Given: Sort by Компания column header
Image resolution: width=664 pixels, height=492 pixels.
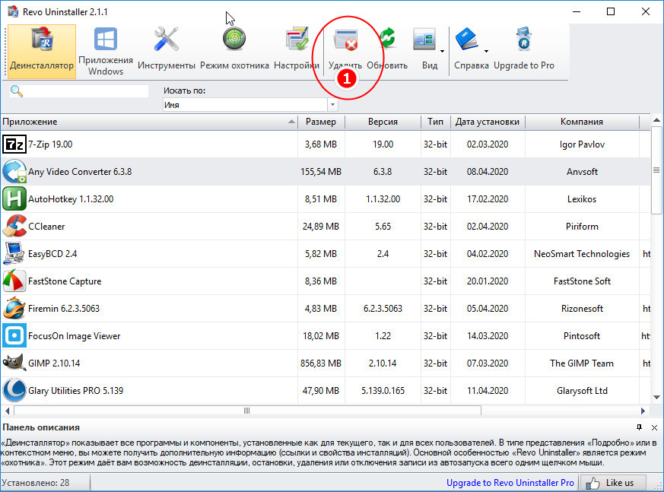Looking at the screenshot, I should coord(582,122).
